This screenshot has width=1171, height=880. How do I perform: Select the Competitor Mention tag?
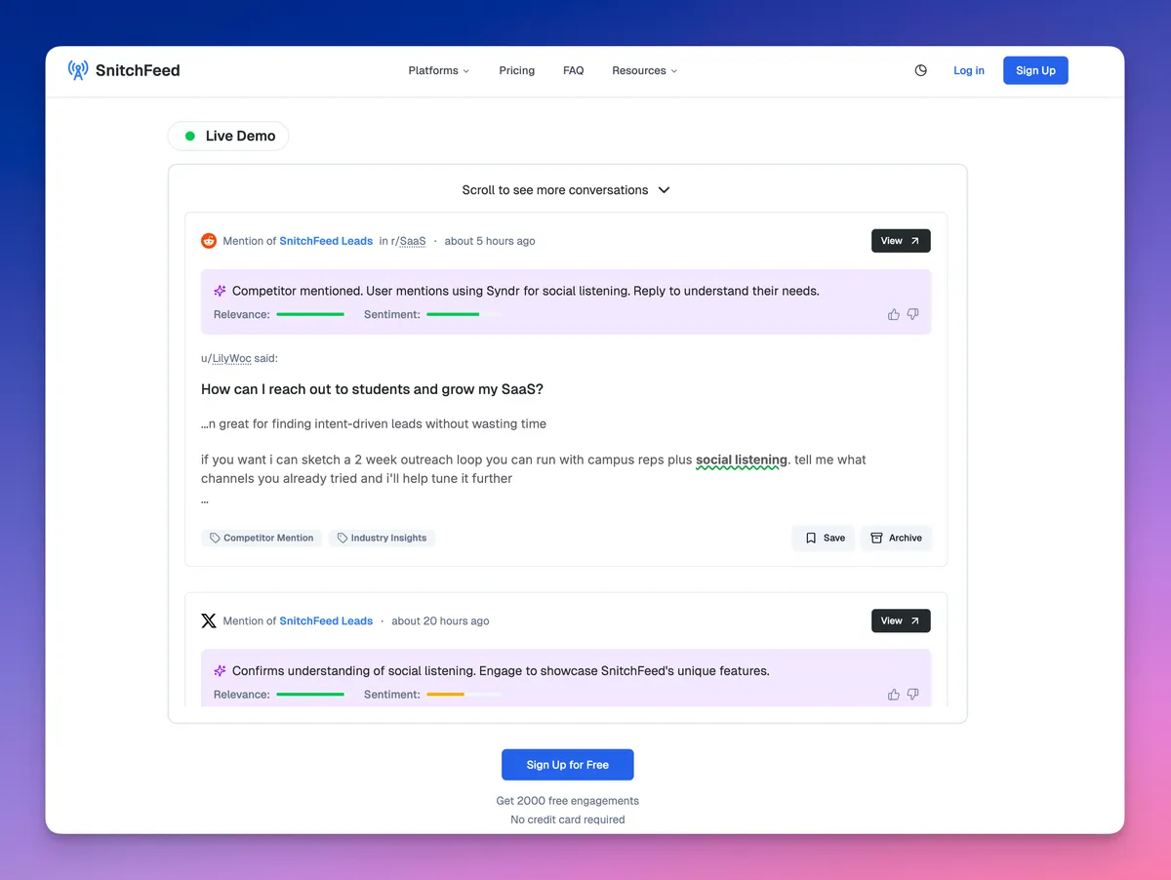262,538
